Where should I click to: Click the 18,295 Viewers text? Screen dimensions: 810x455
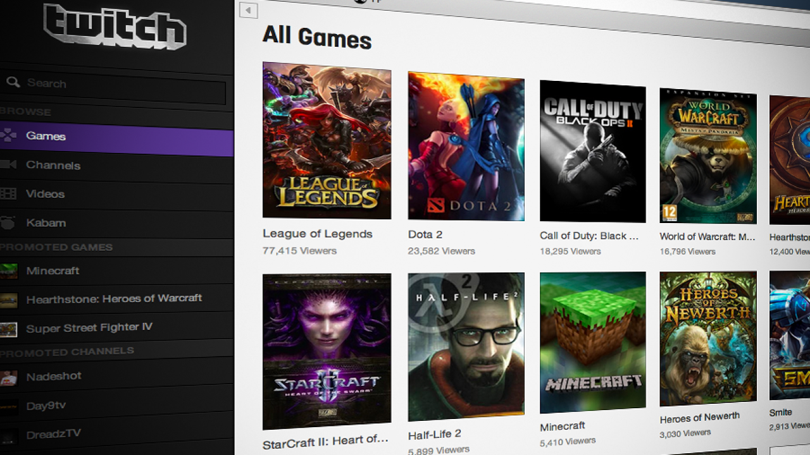click(571, 251)
